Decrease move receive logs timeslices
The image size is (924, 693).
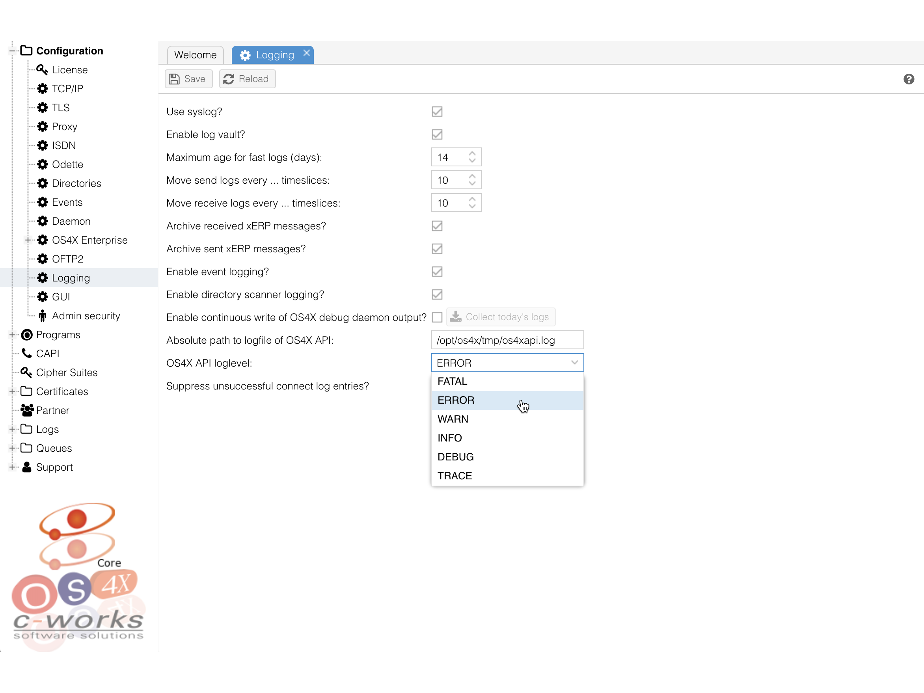pyautogui.click(x=472, y=206)
